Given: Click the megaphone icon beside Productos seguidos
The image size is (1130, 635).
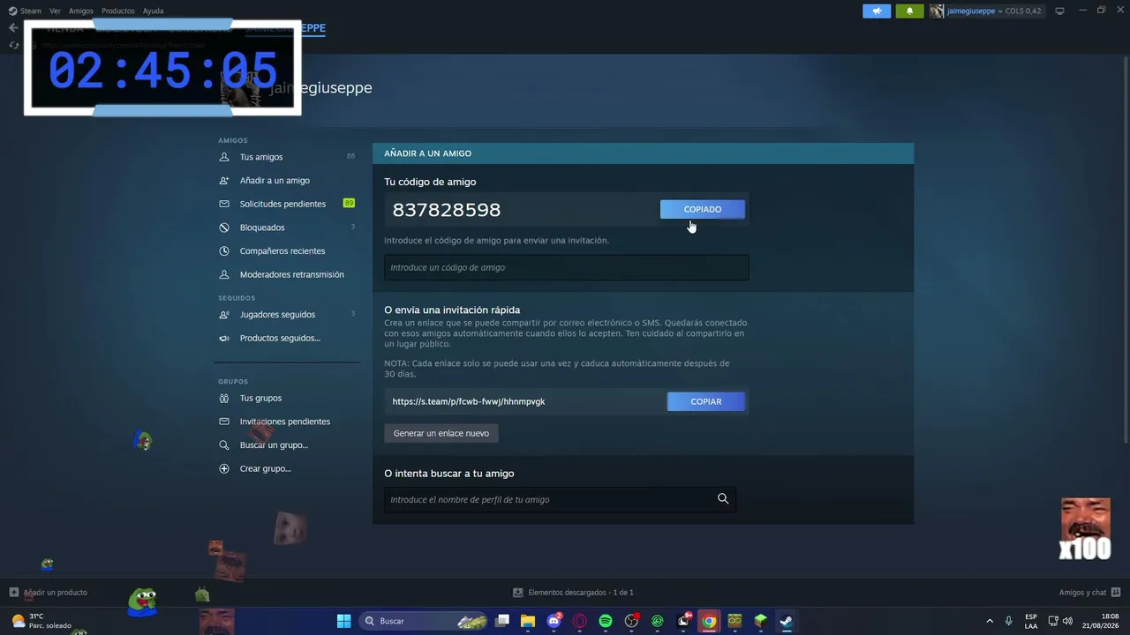Looking at the screenshot, I should click(x=224, y=339).
